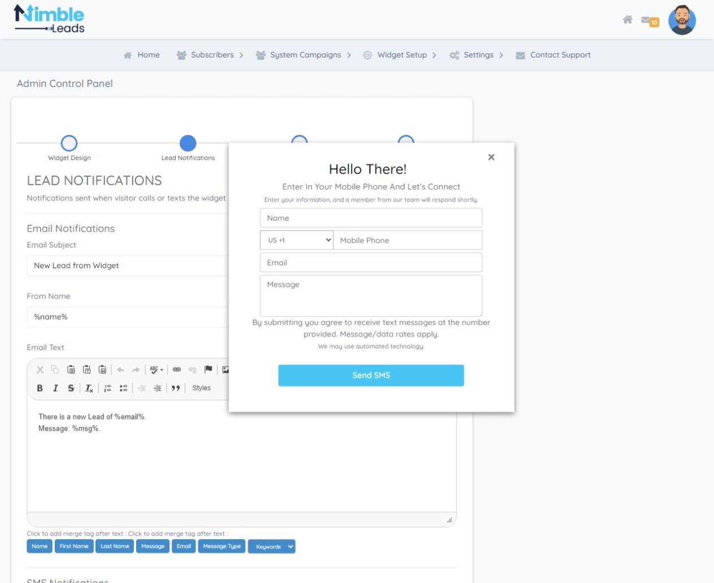Toggle bold formatting in the email editor

pyautogui.click(x=40, y=388)
